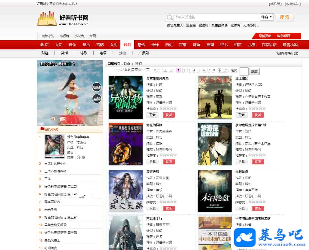
Task: Click the 御剑 round badge on ad
Action: [x=97, y=87]
